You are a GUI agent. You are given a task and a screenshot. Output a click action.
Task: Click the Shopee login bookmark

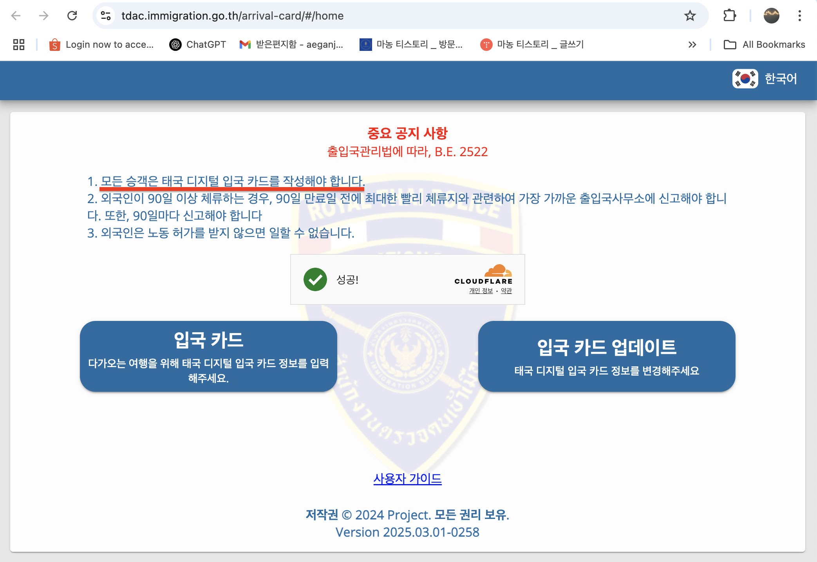[55, 44]
